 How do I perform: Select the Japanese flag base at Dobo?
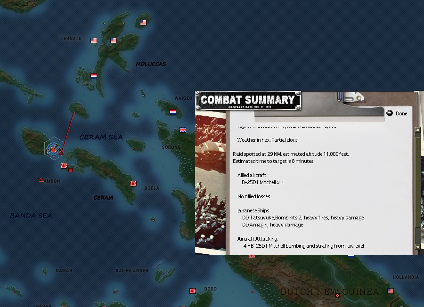(193, 291)
